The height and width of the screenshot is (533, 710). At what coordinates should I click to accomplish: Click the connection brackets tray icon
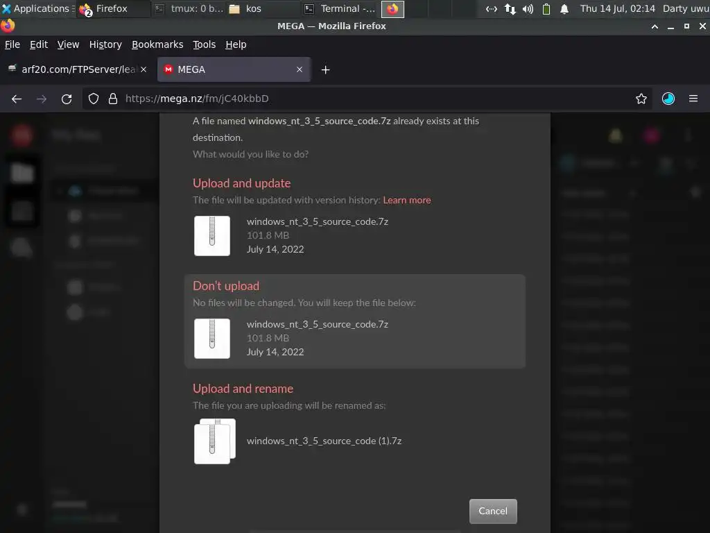coord(492,8)
